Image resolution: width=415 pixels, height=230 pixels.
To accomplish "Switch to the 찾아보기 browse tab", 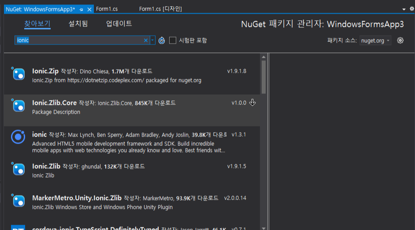I will pos(37,24).
